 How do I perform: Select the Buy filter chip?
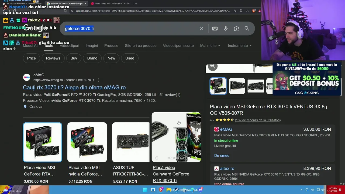point(74,58)
